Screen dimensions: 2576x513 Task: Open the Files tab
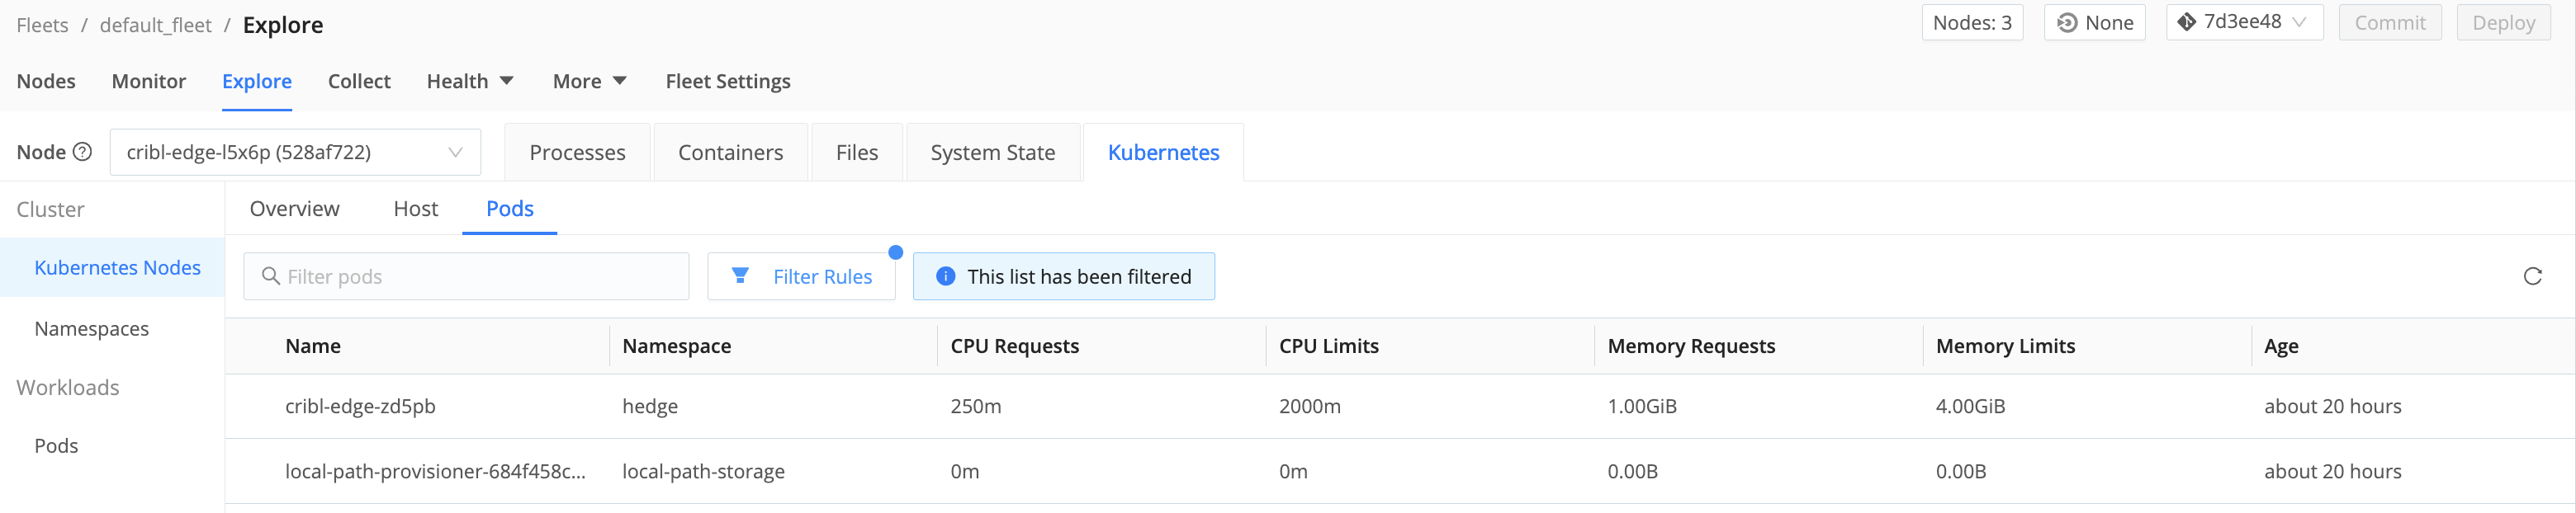857,153
